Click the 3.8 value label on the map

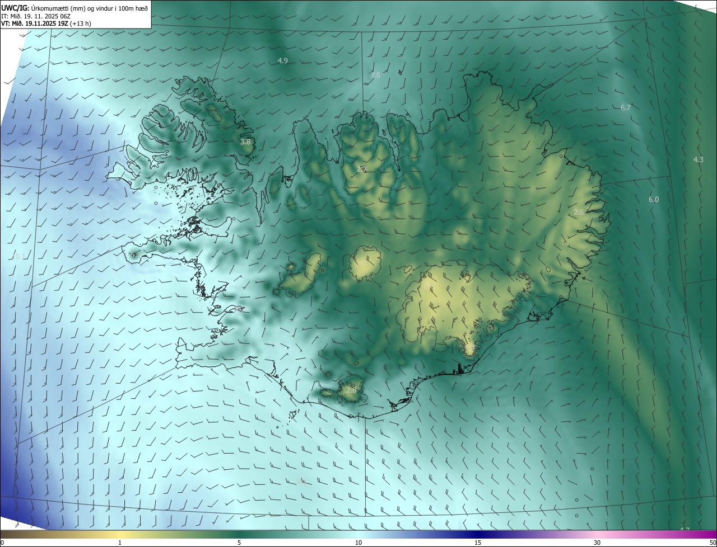245,142
